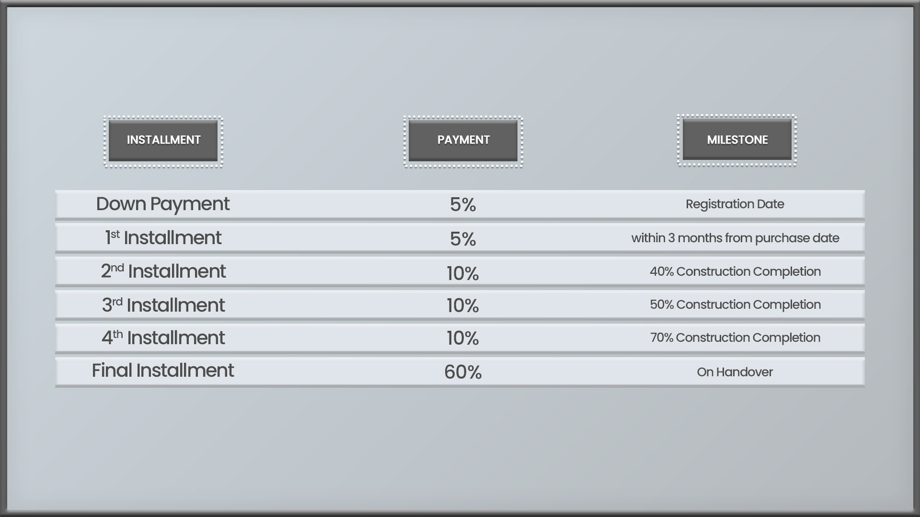Click 50% Construction Completion milestone
920x517 pixels.
[735, 304]
